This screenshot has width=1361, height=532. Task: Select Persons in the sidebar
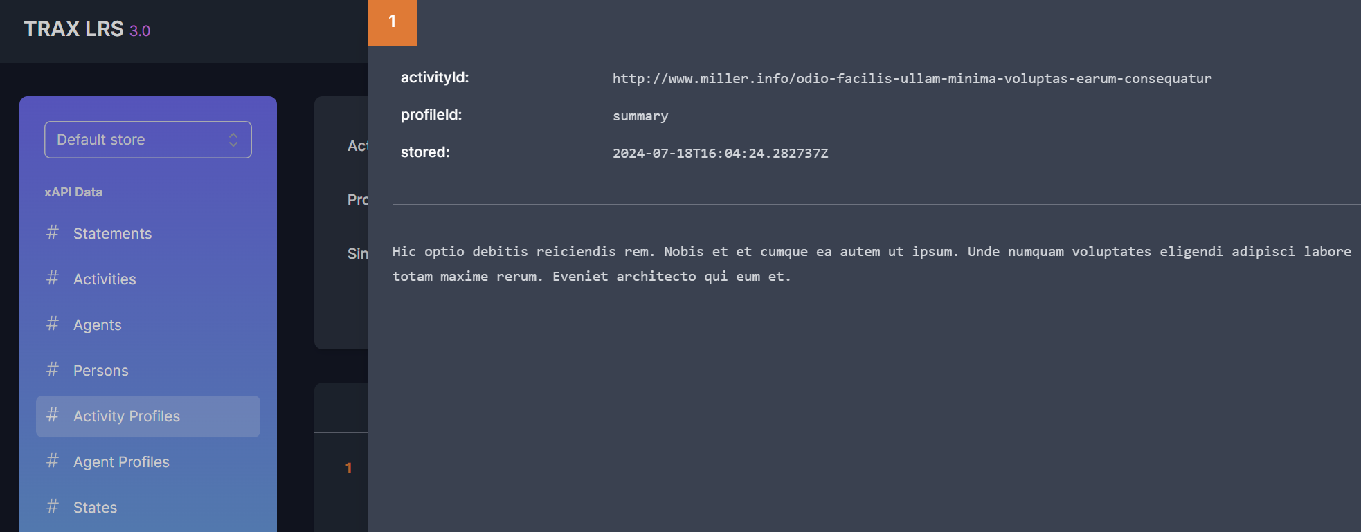pyautogui.click(x=100, y=371)
